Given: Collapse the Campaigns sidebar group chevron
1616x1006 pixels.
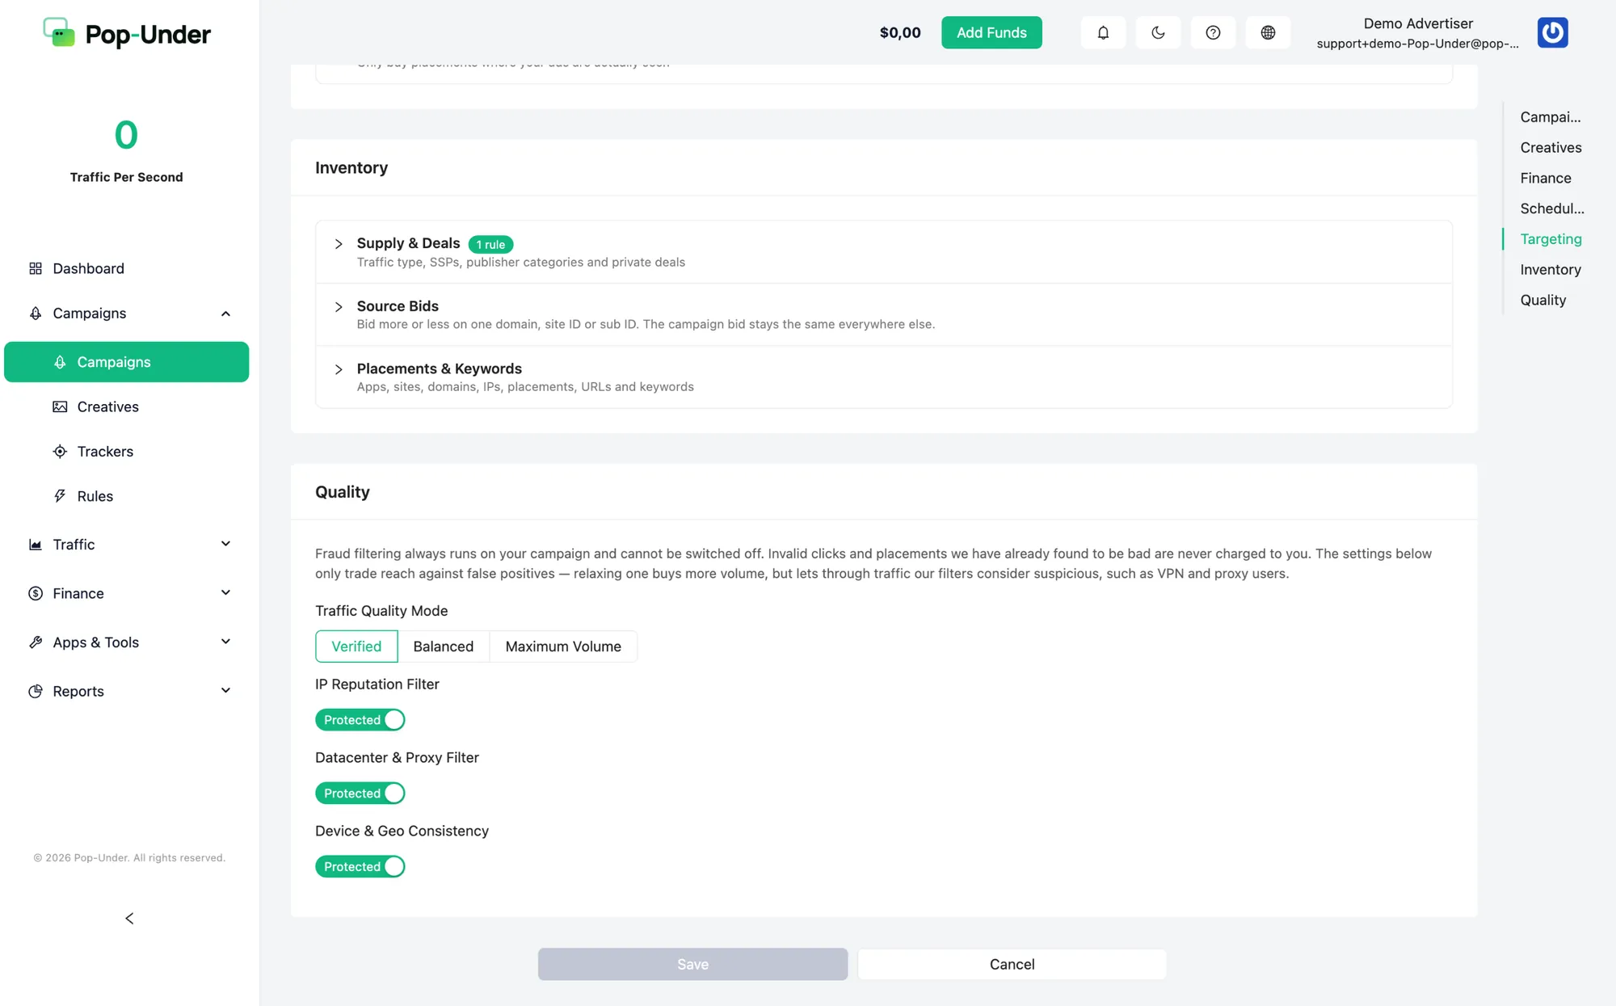Looking at the screenshot, I should [225, 314].
